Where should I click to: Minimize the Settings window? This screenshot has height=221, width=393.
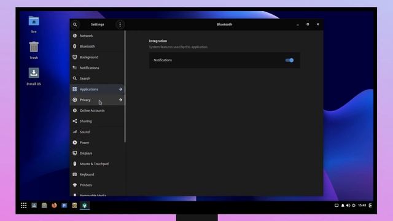tap(297, 25)
